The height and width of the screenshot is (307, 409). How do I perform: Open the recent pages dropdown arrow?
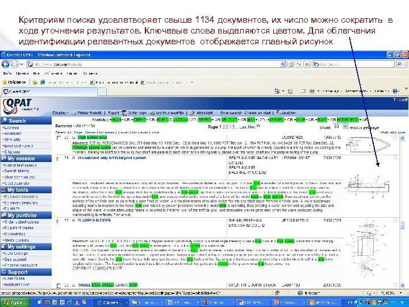(21, 64)
